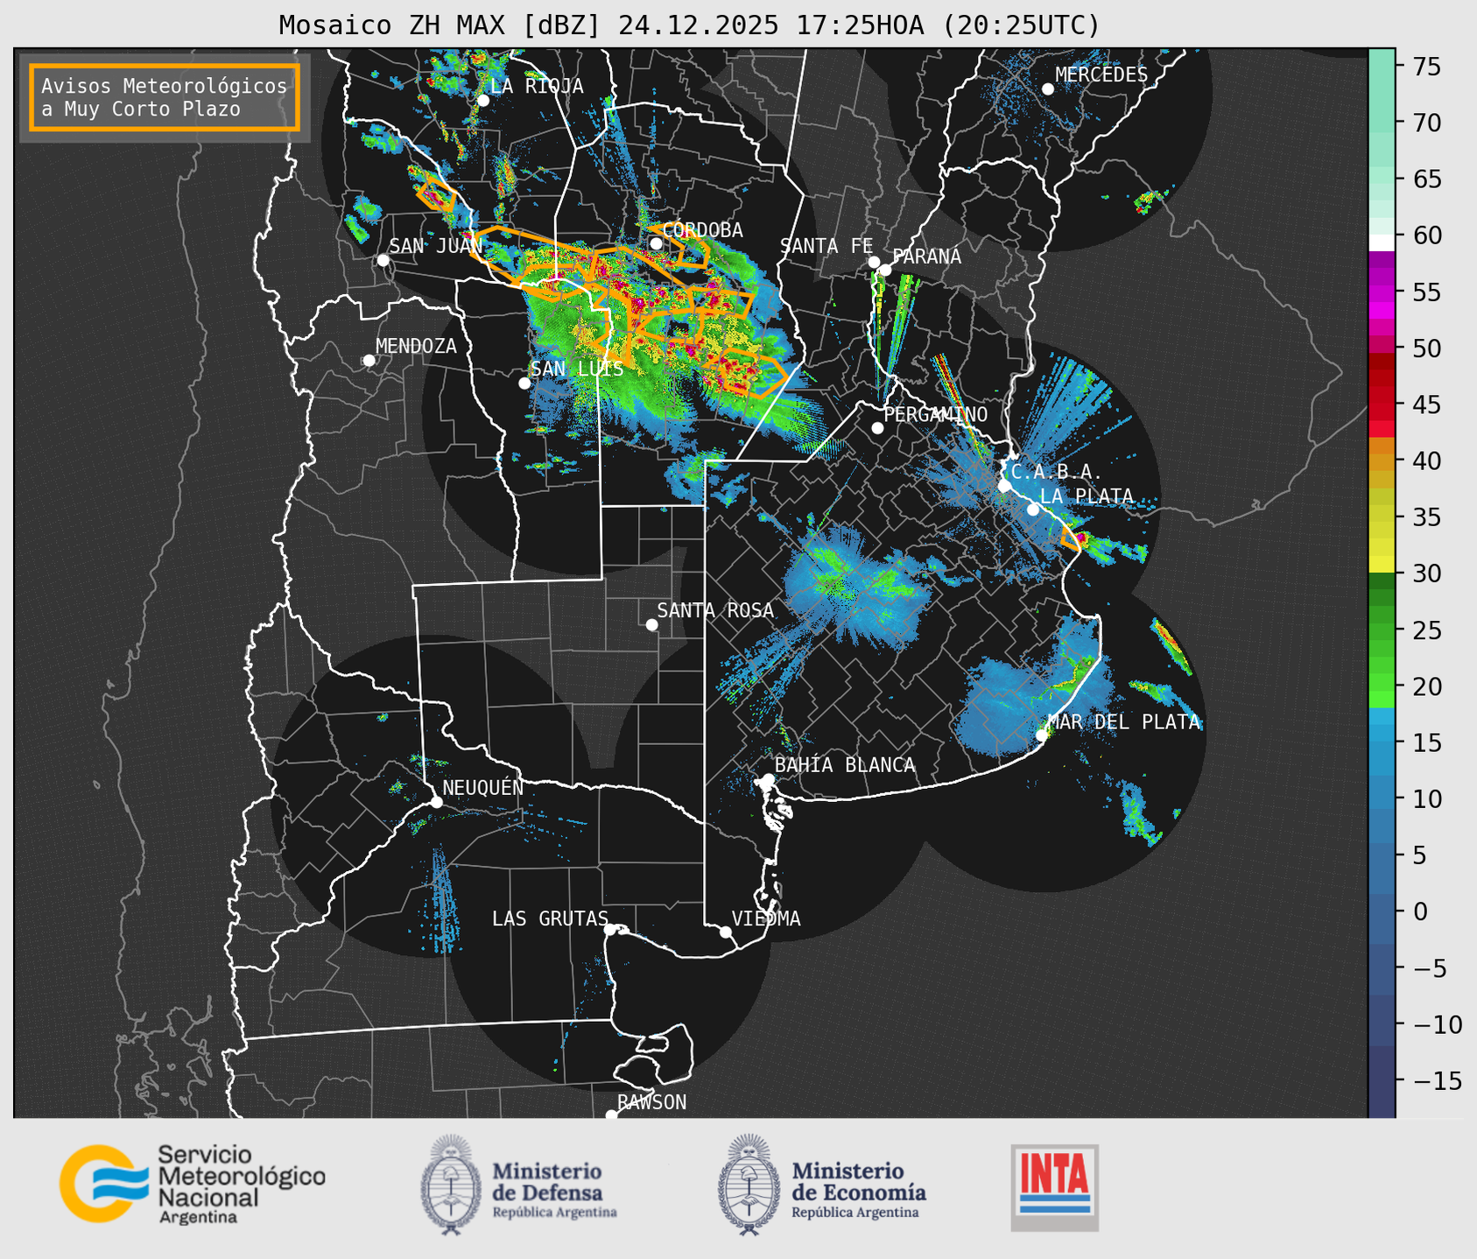Viewport: 1477px width, 1259px height.
Task: Click the orange warning polygon north of San Juan
Action: point(436,193)
